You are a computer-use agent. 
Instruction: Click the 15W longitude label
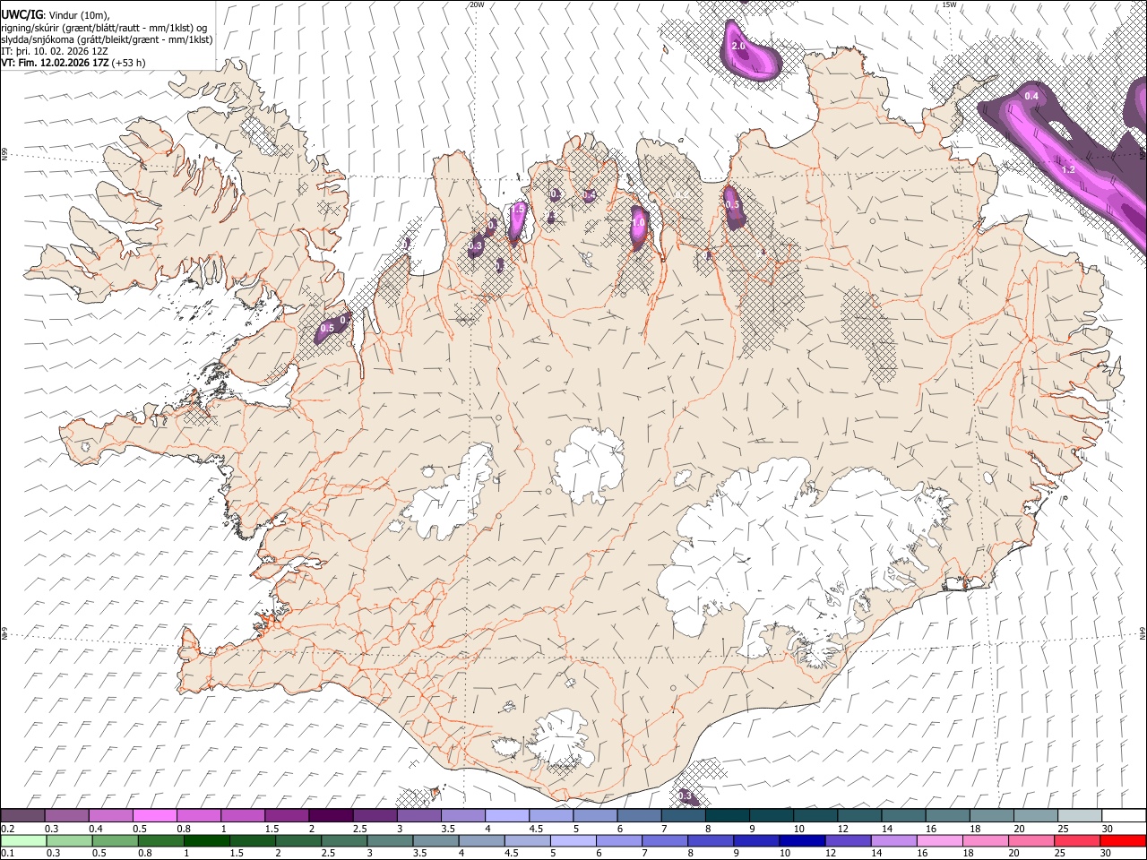tap(948, 4)
